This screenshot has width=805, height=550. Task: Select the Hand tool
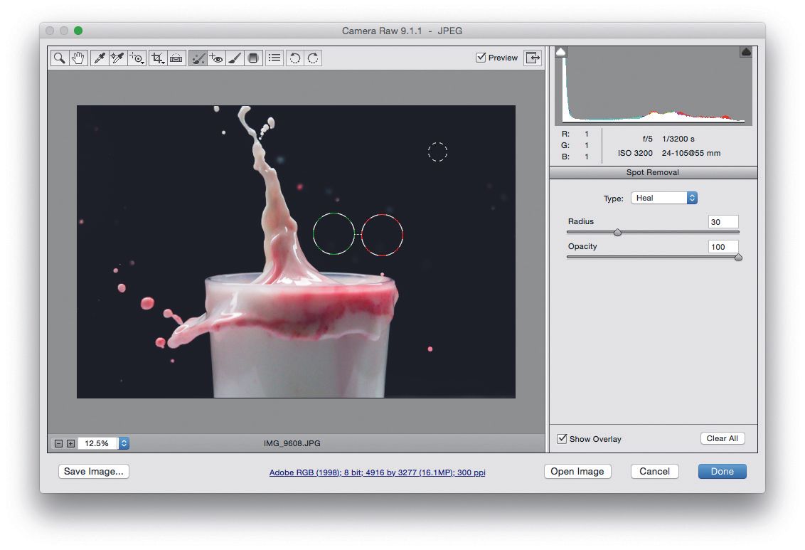(x=78, y=58)
